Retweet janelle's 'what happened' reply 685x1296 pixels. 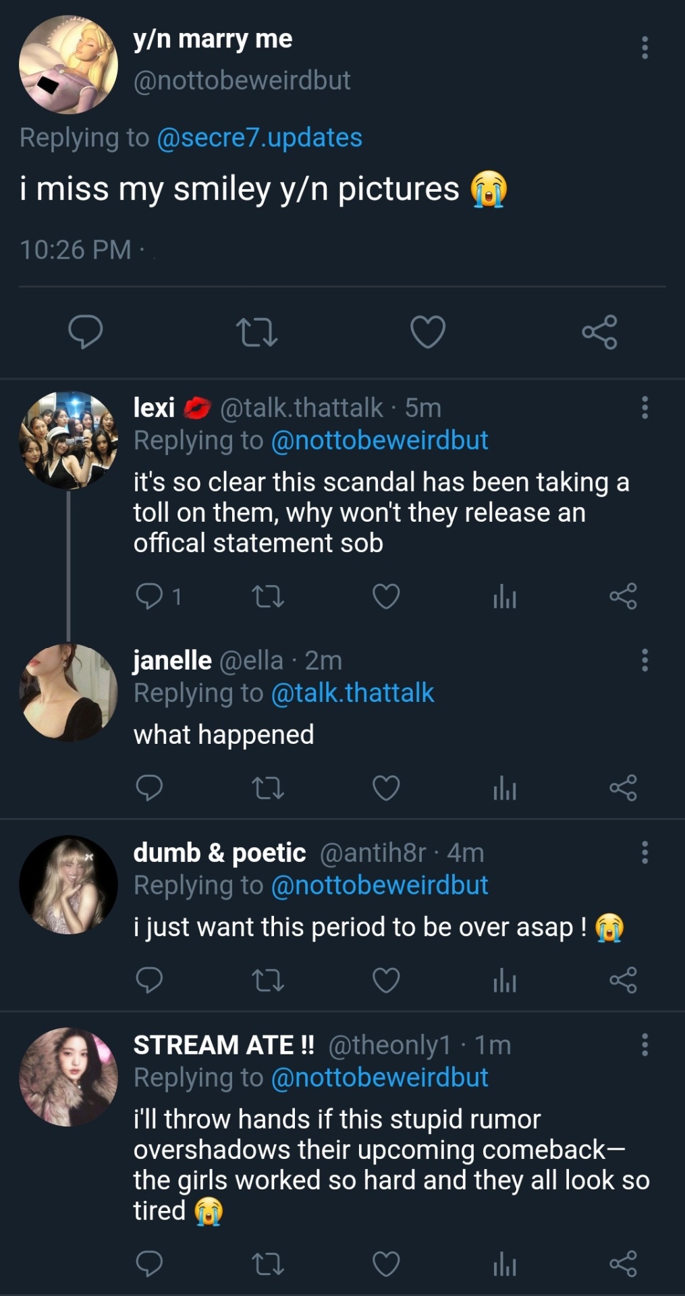pyautogui.click(x=268, y=788)
